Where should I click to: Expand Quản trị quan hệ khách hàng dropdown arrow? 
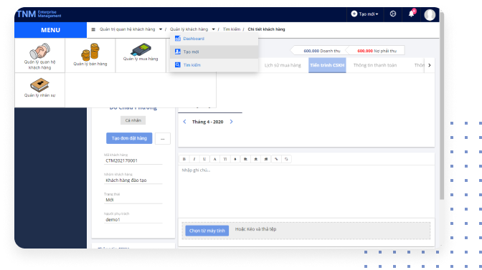coord(161,29)
